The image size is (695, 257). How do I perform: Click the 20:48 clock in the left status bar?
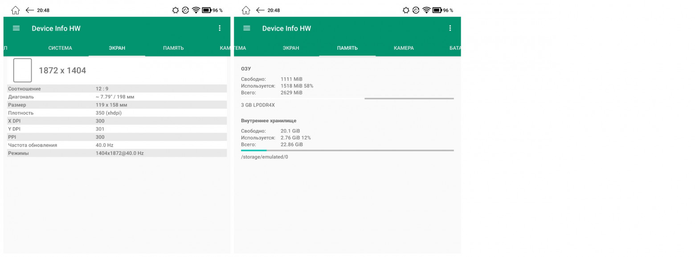43,10
